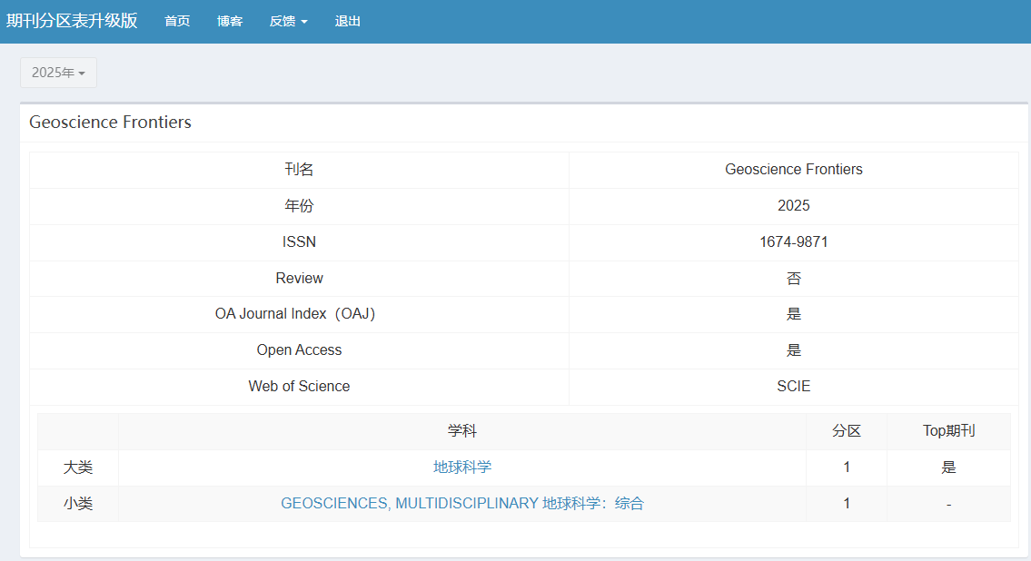Select the 小类 row label
This screenshot has width=1031, height=561.
click(x=78, y=504)
